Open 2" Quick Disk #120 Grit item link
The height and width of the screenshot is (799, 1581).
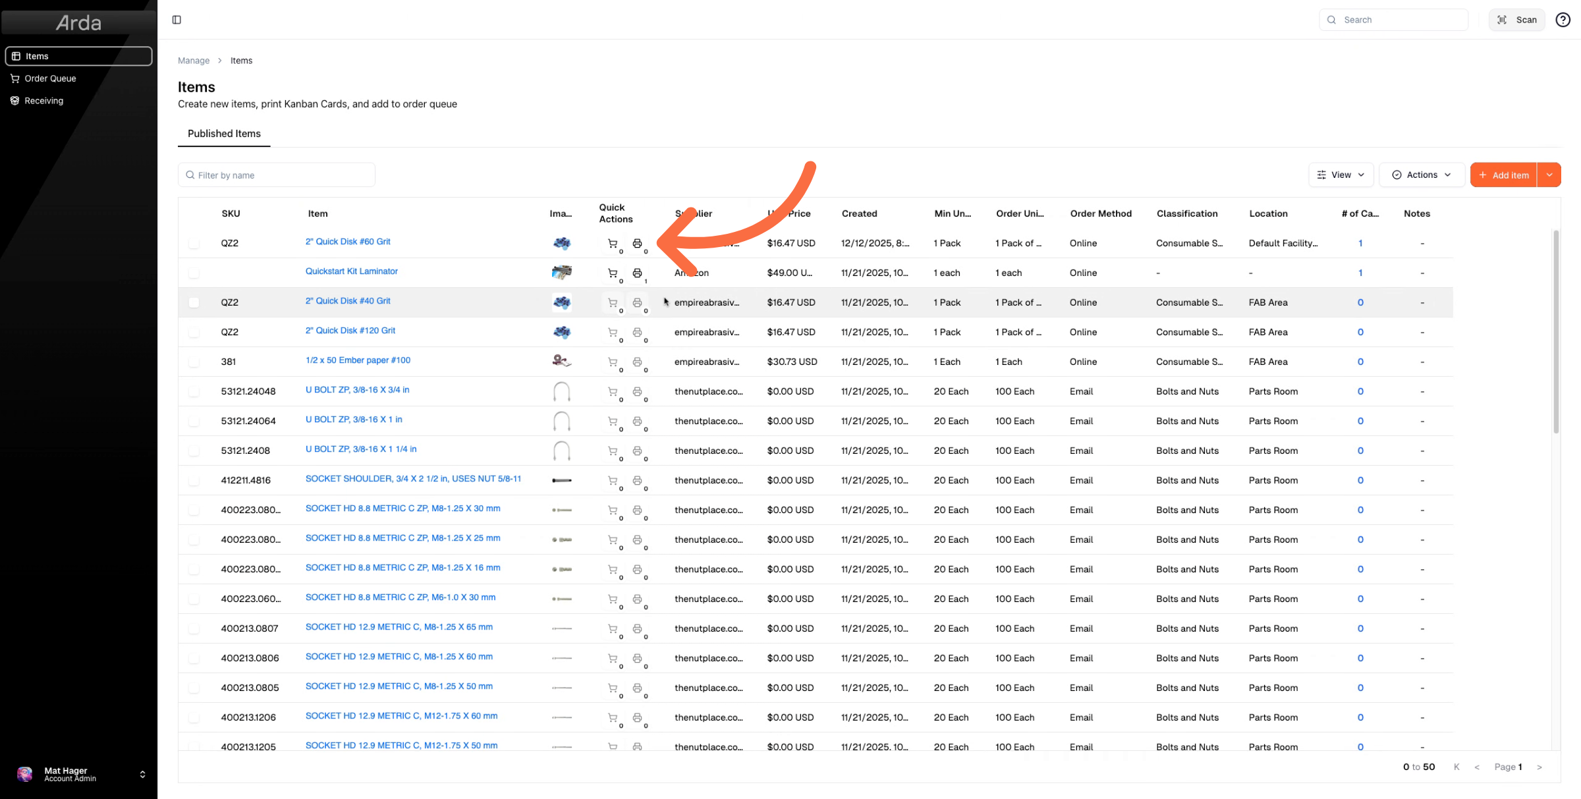(350, 331)
